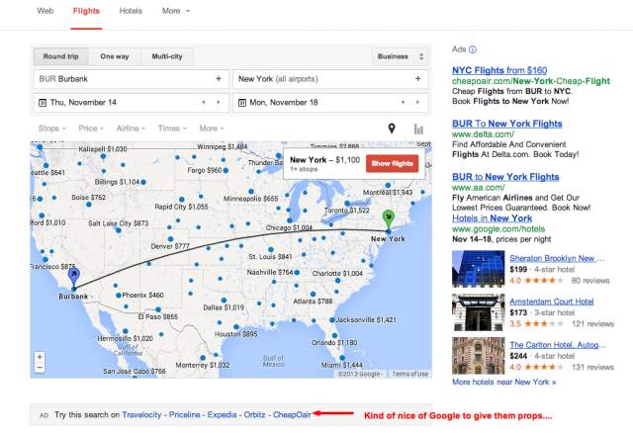Click the Amsterdam Court Hotel thumbnail
Image resolution: width=633 pixels, height=433 pixels.
point(479,312)
